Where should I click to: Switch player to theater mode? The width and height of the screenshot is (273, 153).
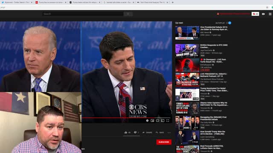157,121
